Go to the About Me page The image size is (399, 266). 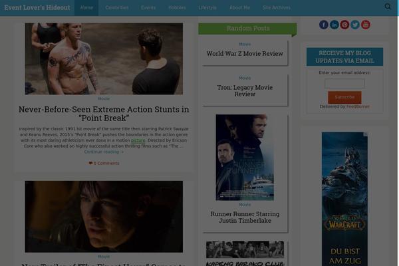click(239, 7)
